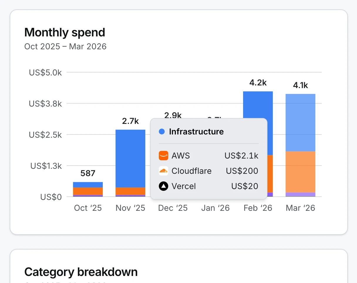
Task: Click the Oct 2025 – Mar 2026 subtitle
Action: pyautogui.click(x=65, y=46)
